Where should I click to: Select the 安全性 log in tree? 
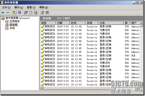click(13, 25)
